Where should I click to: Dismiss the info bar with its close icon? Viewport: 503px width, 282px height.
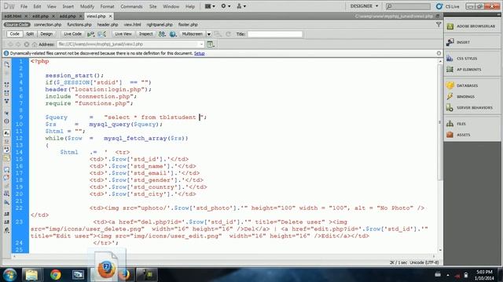[x=439, y=53]
